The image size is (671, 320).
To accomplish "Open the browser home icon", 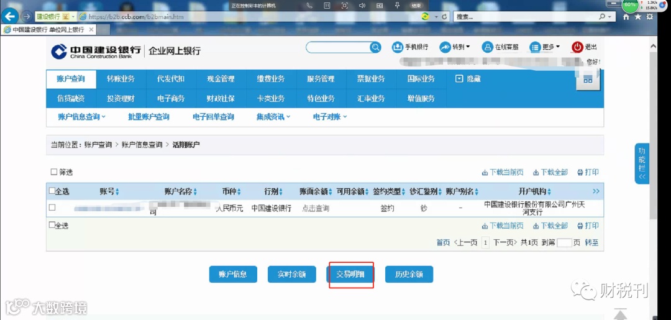I will click(x=626, y=17).
